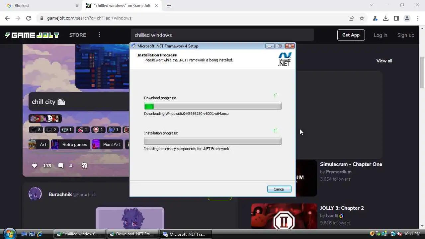The height and width of the screenshot is (239, 425).
Task: Click the Windows Start orb
Action: pyautogui.click(x=10, y=234)
